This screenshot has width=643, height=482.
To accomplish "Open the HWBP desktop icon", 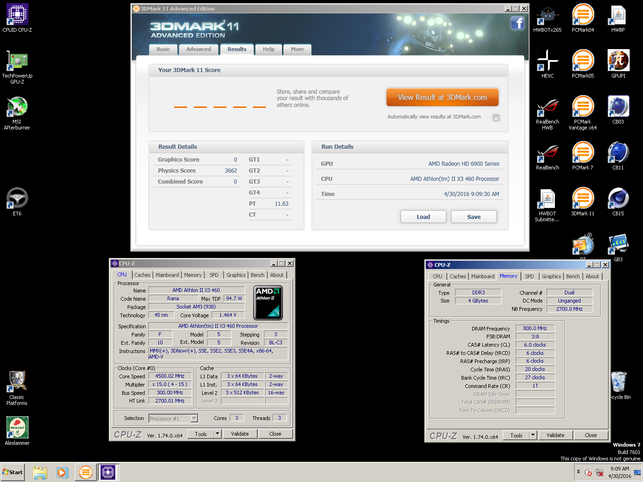I will point(618,18).
